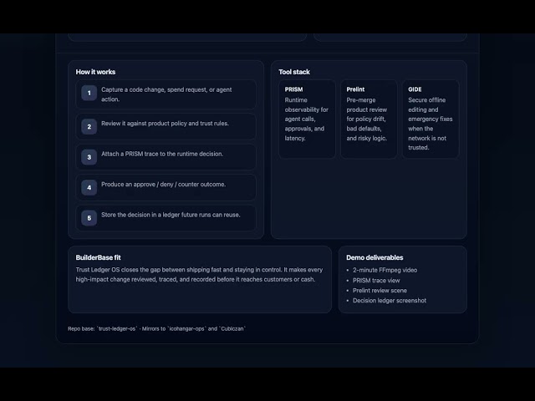Click the 'trust-ledger-os' repo name
The image size is (535, 401).
[117, 328]
